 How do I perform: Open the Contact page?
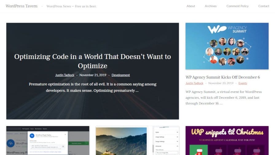pos(264,6)
